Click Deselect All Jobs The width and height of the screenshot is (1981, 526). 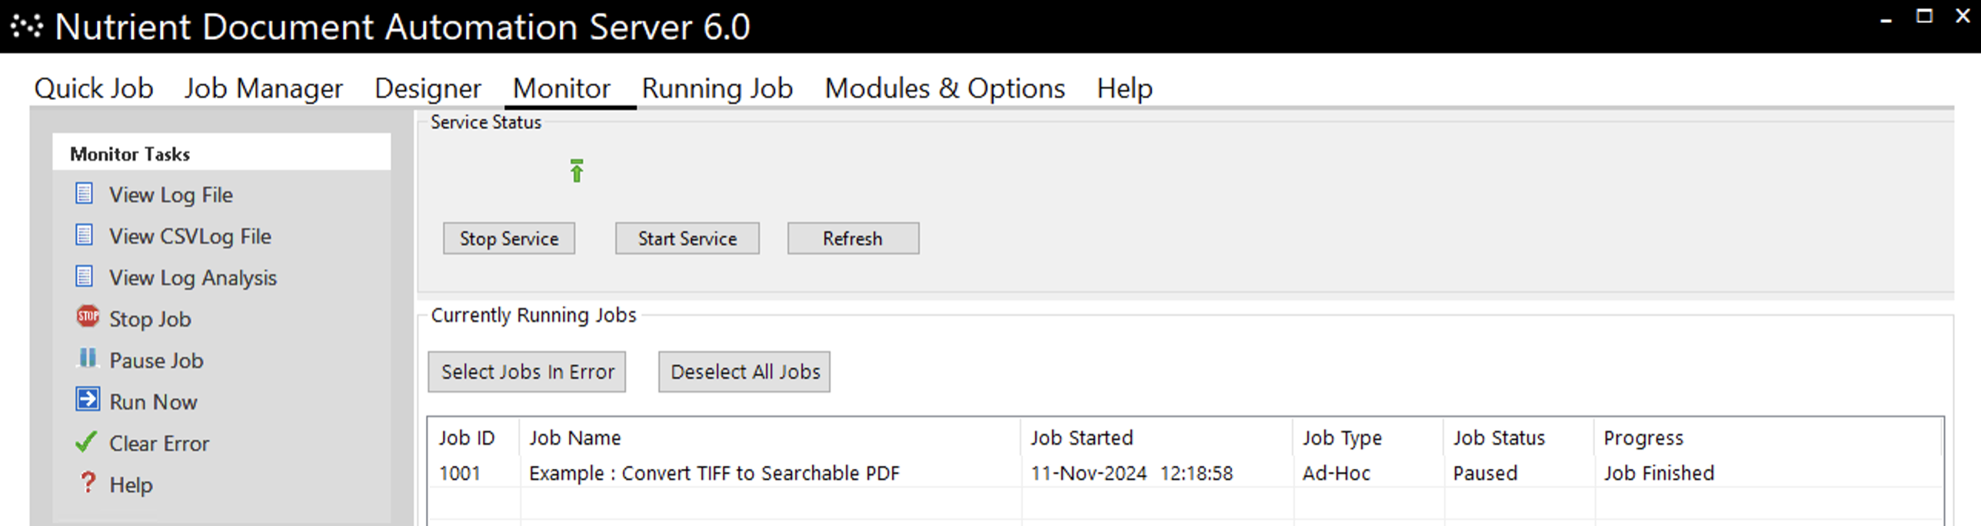click(744, 371)
